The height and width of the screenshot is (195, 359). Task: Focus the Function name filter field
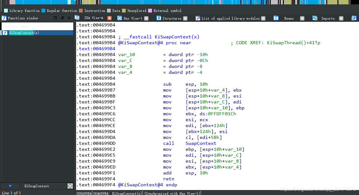tap(37, 26)
